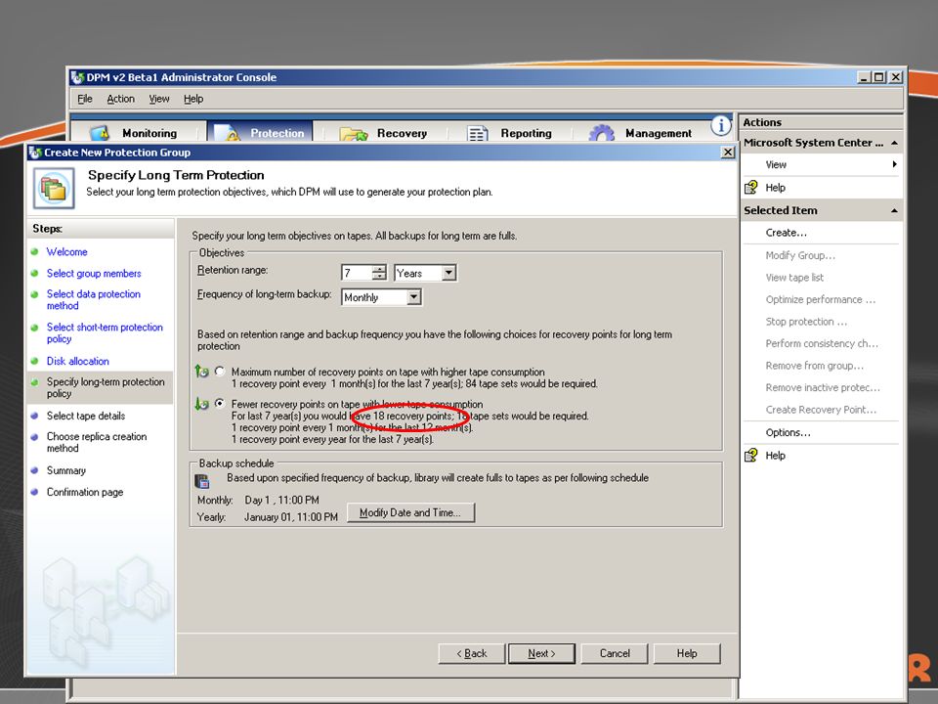Expand the View submenu arrow in Actions
This screenshot has height=704, width=938.
click(894, 164)
